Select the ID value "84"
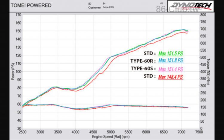This screenshot has width=224, height=140. [x=104, y=4]
